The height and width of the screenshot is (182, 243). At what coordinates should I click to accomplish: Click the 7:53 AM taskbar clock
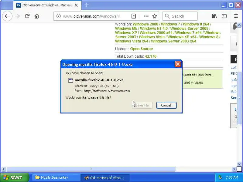232,177
